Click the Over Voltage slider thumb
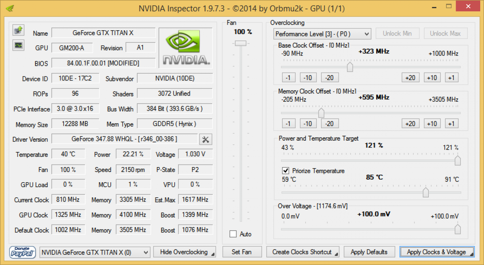The height and width of the screenshot is (265, 484). (458, 229)
